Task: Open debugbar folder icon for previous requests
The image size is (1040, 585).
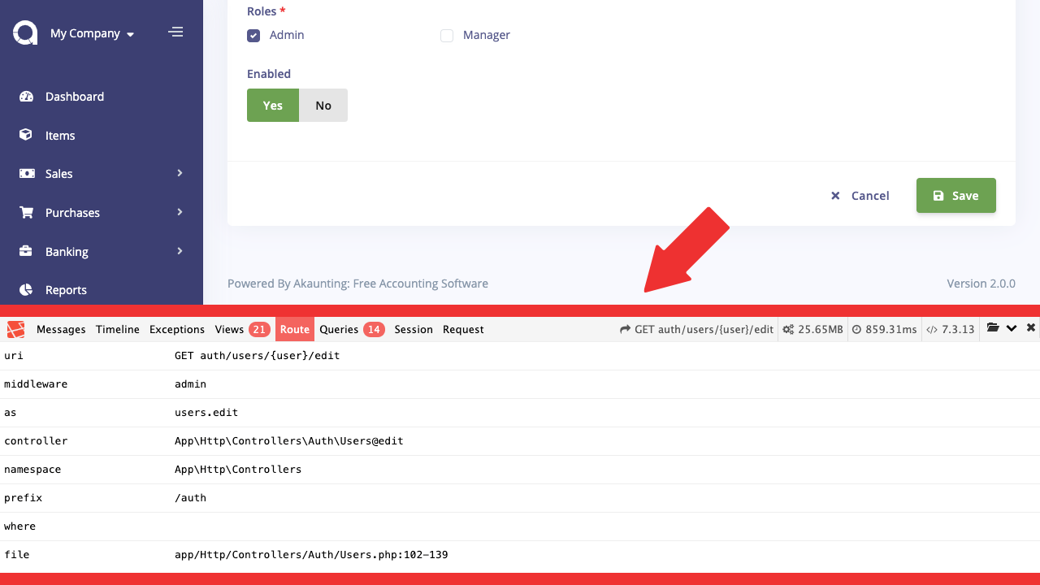Action: point(993,328)
